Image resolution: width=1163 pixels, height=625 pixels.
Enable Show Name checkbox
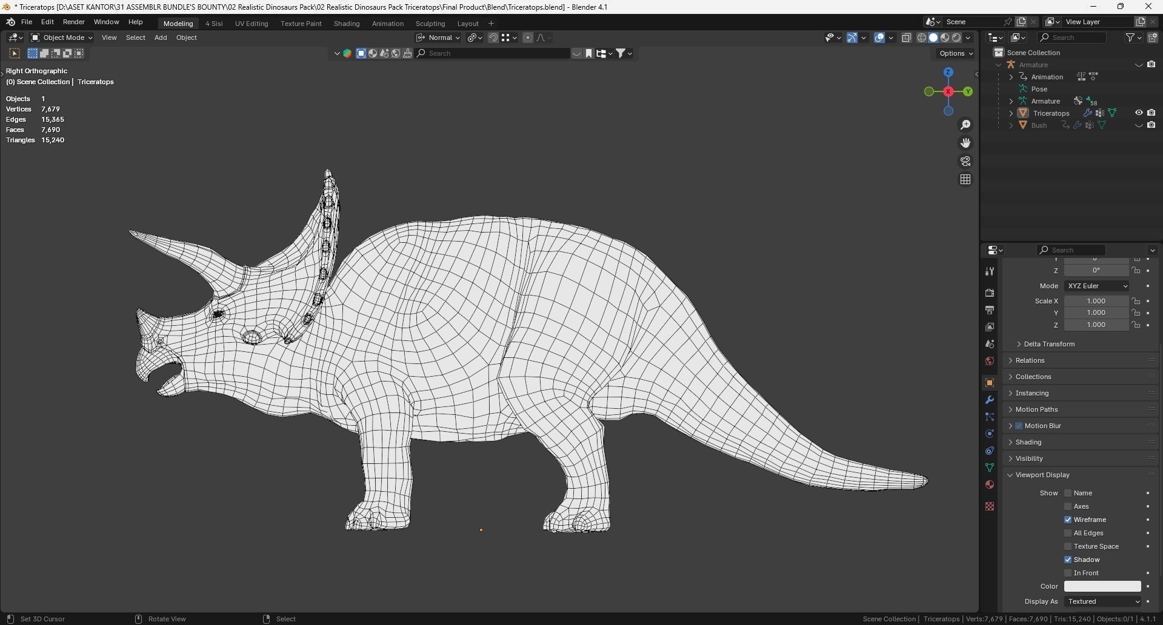(x=1068, y=493)
